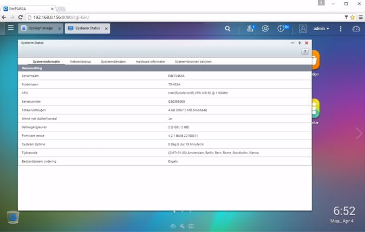This screenshot has width=365, height=232.
Task: Click the Tijdszonde GMT+01:00 value
Action: (213, 153)
